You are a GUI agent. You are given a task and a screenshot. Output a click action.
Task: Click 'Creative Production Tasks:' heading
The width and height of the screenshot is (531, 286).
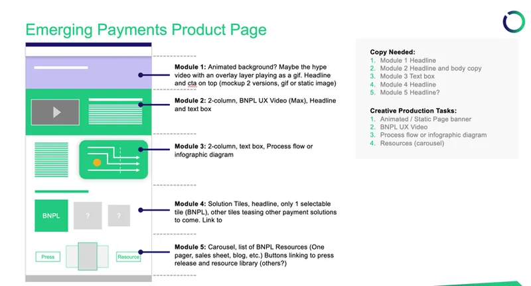[413, 111]
